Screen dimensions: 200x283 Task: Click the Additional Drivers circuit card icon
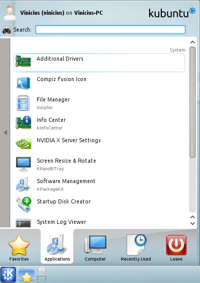23,61
